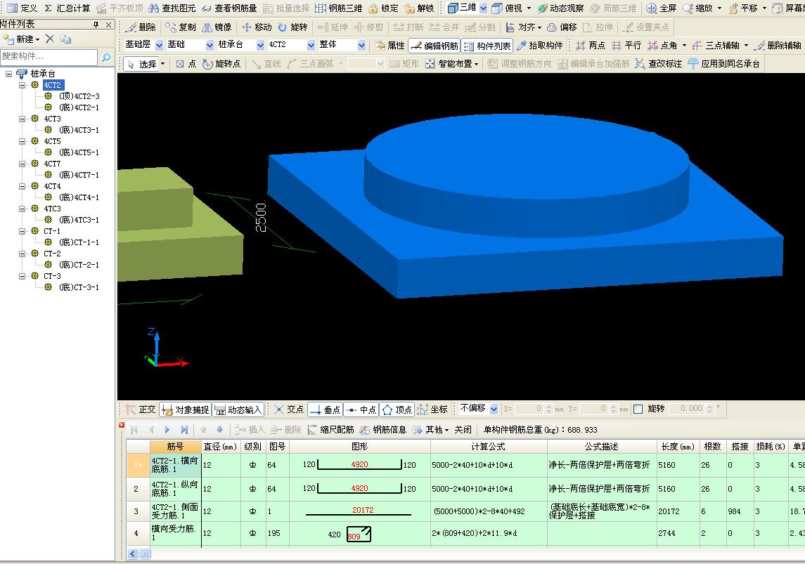Open 钢筋信息 rebar information
The width and height of the screenshot is (805, 564).
[383, 430]
